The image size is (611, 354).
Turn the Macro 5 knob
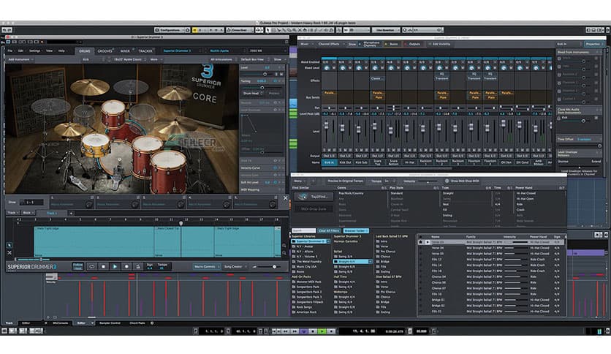point(272,205)
